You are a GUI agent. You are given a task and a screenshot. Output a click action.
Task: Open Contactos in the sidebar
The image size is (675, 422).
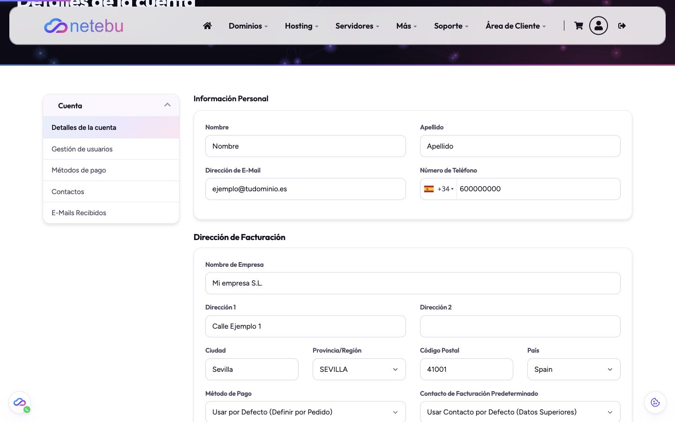click(111, 192)
